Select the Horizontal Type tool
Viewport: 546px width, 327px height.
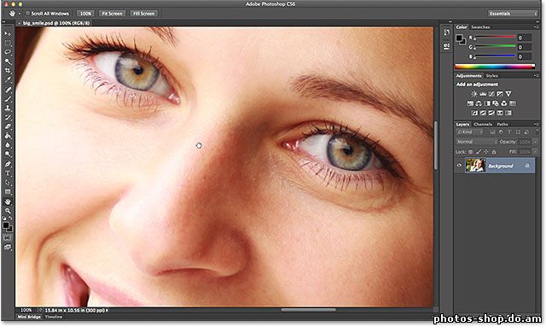coord(8,173)
